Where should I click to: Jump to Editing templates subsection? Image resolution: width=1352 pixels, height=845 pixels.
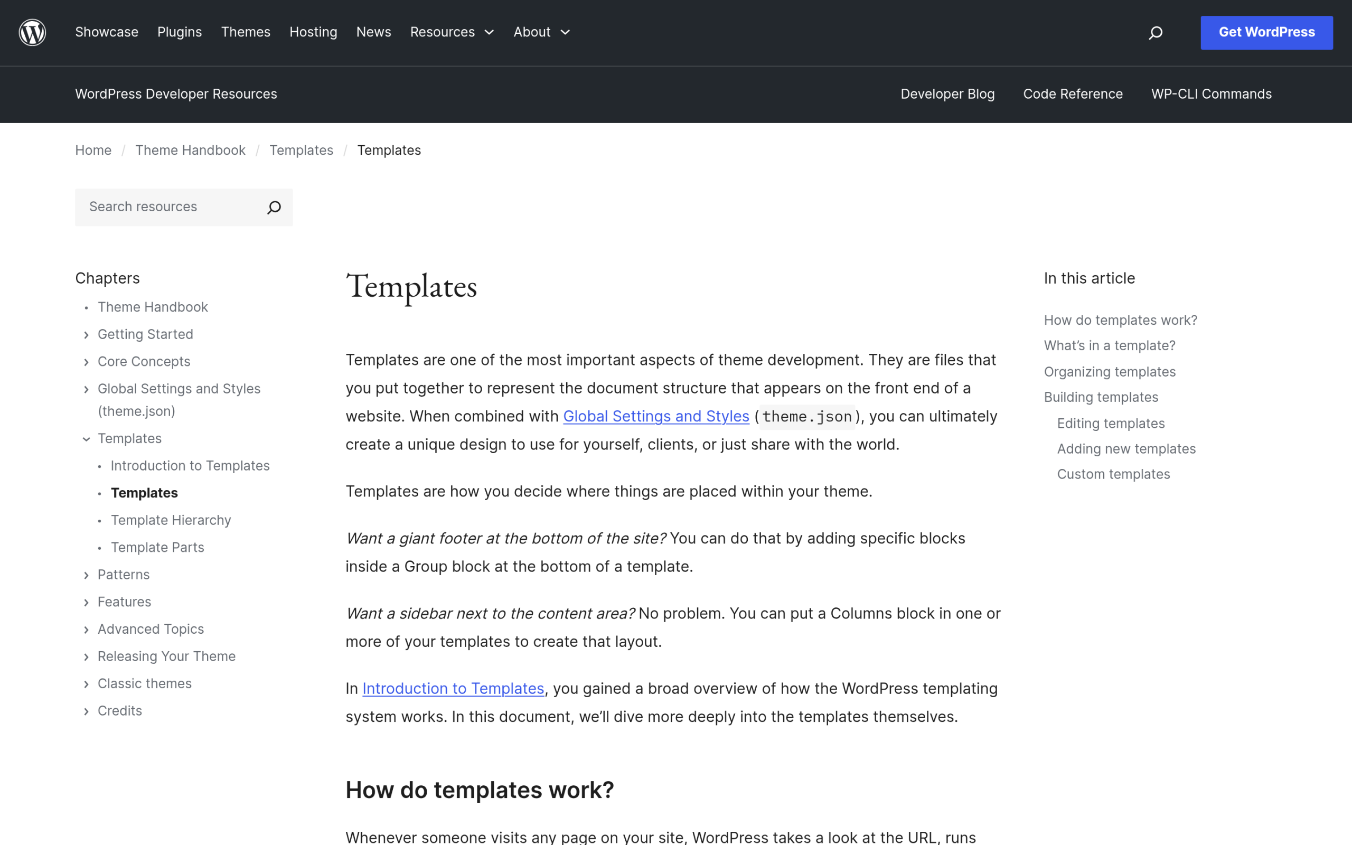click(x=1111, y=424)
